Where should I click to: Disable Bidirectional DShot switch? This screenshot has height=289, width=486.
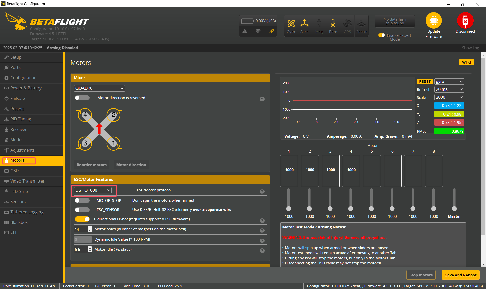(x=82, y=219)
